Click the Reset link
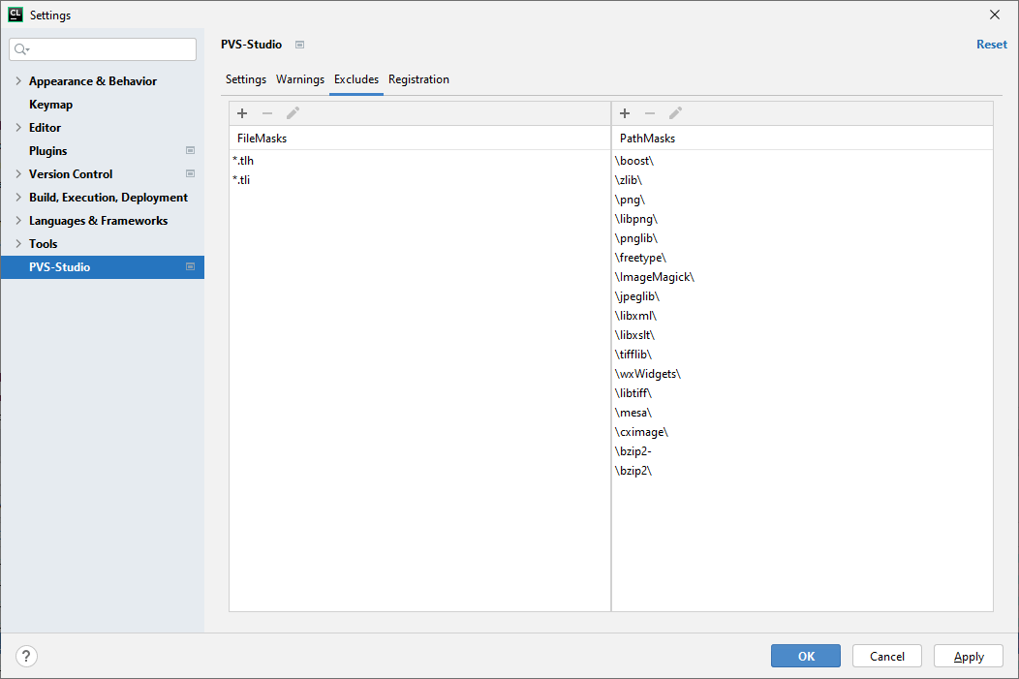The height and width of the screenshot is (679, 1019). click(x=992, y=45)
